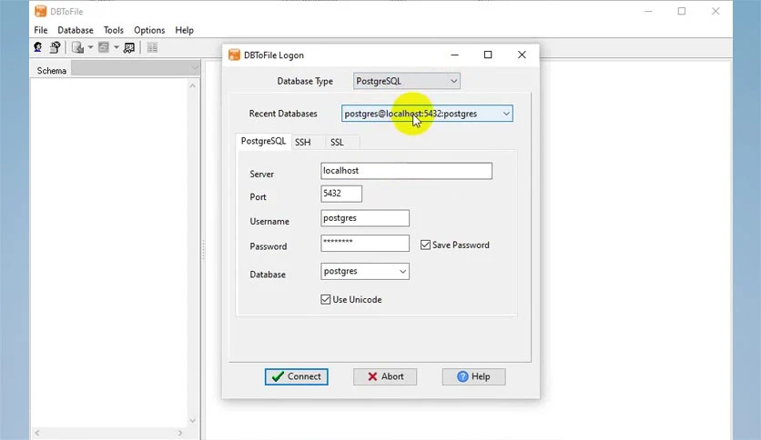
Task: Maximize the DBToFile Logon dialog
Action: pyautogui.click(x=488, y=55)
